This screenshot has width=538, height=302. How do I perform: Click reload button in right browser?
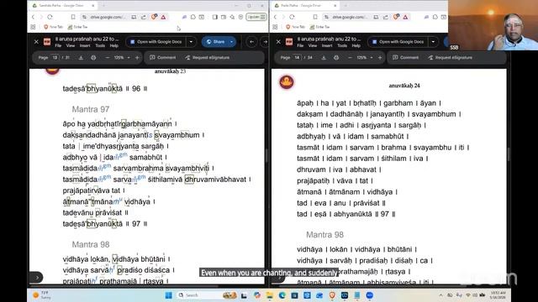click(292, 17)
